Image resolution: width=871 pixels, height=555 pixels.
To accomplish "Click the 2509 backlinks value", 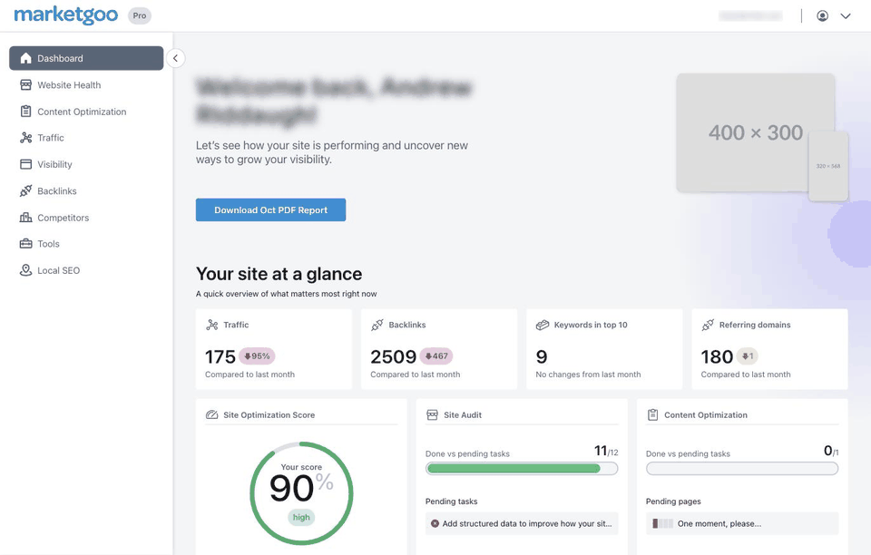I will pos(393,356).
